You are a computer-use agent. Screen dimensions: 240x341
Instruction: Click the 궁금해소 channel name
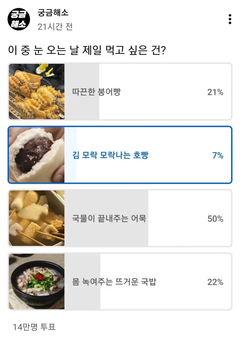tap(53, 13)
